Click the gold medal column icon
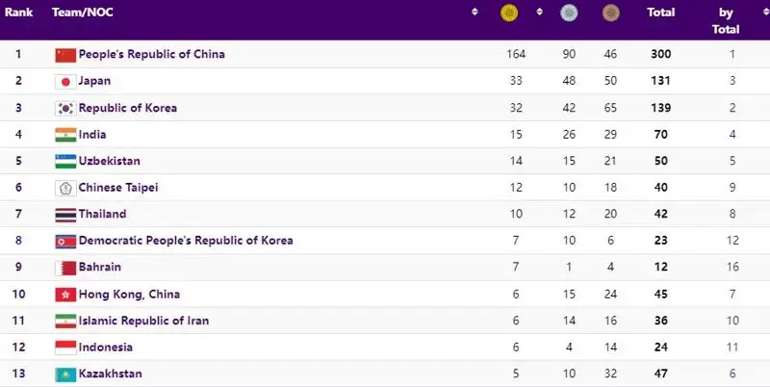 coord(509,13)
